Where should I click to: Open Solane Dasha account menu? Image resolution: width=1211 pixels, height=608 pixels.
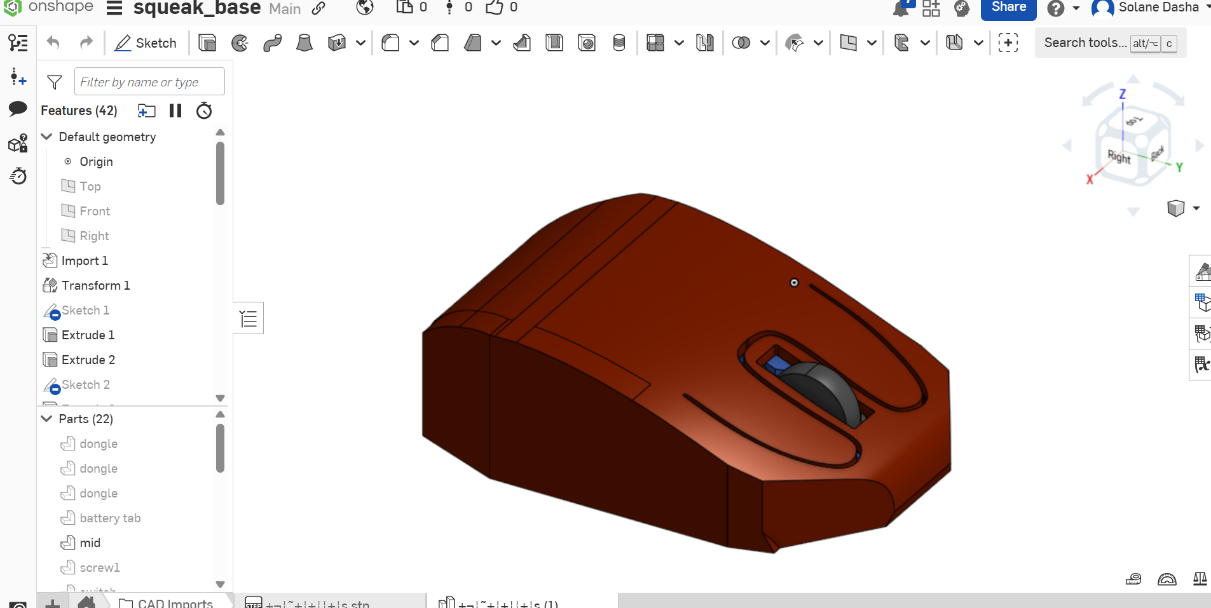pos(1151,8)
